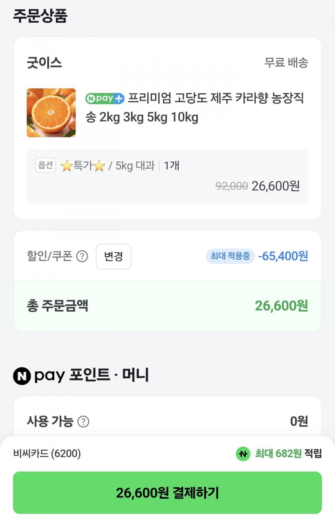Image resolution: width=335 pixels, height=519 pixels.
Task: Tap the 옵션 badge in option row
Action: (x=45, y=165)
